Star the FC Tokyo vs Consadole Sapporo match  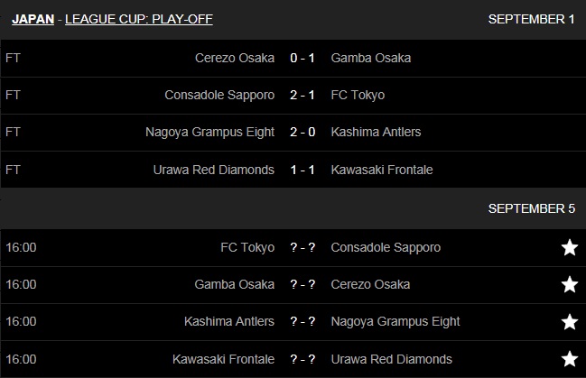click(x=569, y=247)
